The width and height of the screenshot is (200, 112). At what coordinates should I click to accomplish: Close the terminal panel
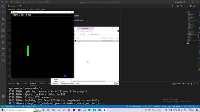(197, 84)
